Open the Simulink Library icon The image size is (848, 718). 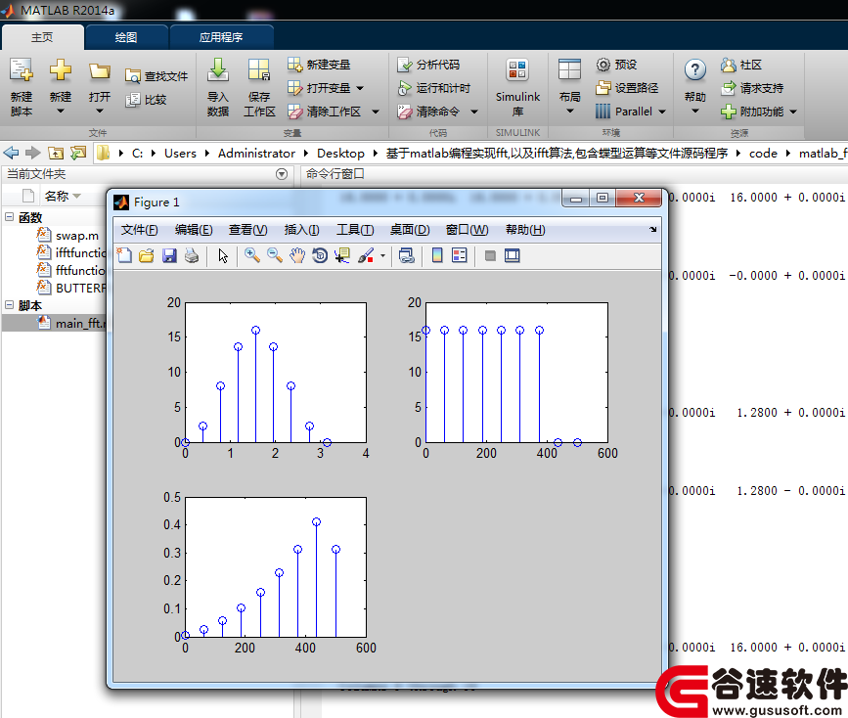517,70
